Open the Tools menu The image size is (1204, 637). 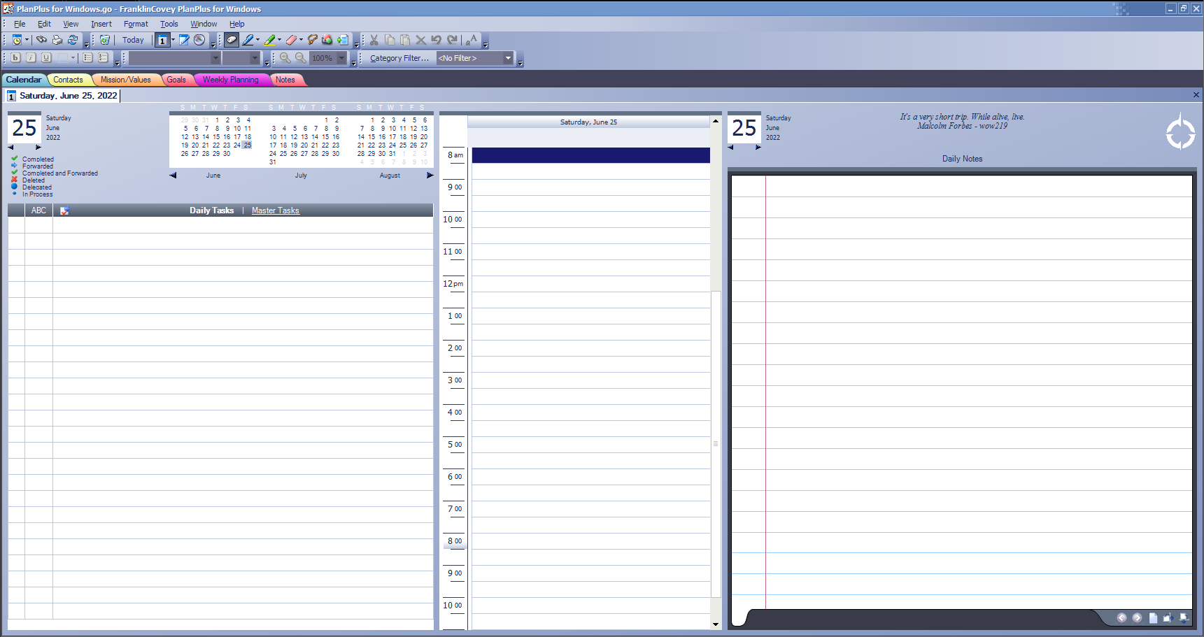[169, 23]
